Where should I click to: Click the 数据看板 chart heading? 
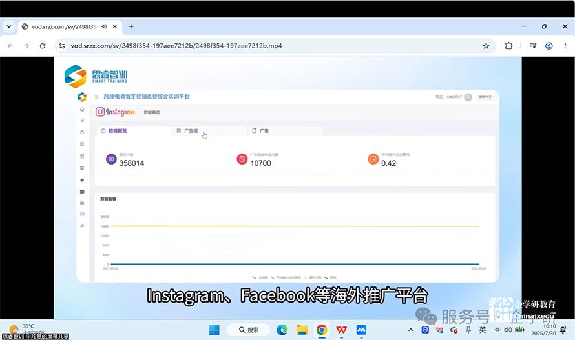[x=109, y=199]
